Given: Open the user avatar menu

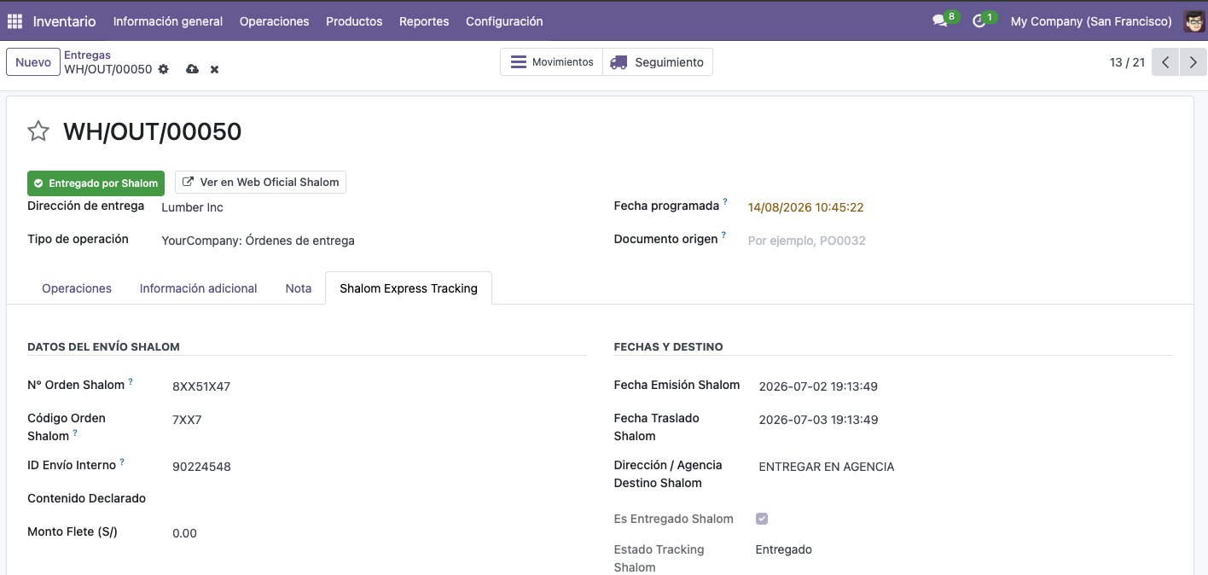Looking at the screenshot, I should point(1194,21).
